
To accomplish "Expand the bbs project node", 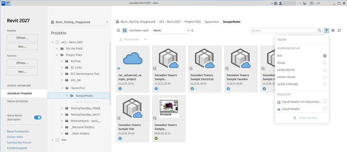I will coord(52,140).
